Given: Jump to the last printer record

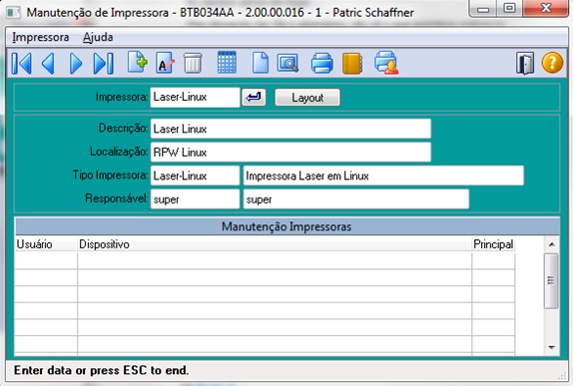Looking at the screenshot, I should click(104, 64).
